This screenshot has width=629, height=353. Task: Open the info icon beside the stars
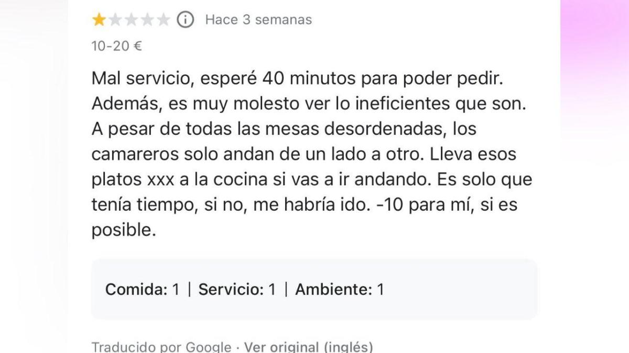185,20
